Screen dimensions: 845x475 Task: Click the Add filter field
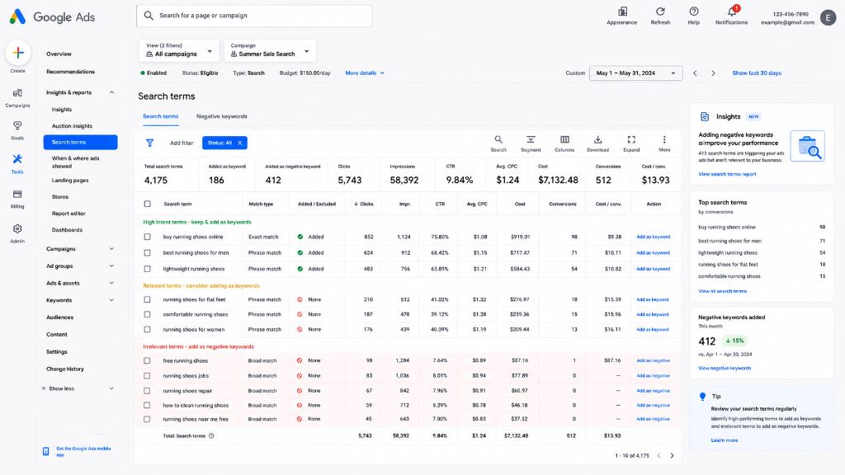click(x=182, y=143)
